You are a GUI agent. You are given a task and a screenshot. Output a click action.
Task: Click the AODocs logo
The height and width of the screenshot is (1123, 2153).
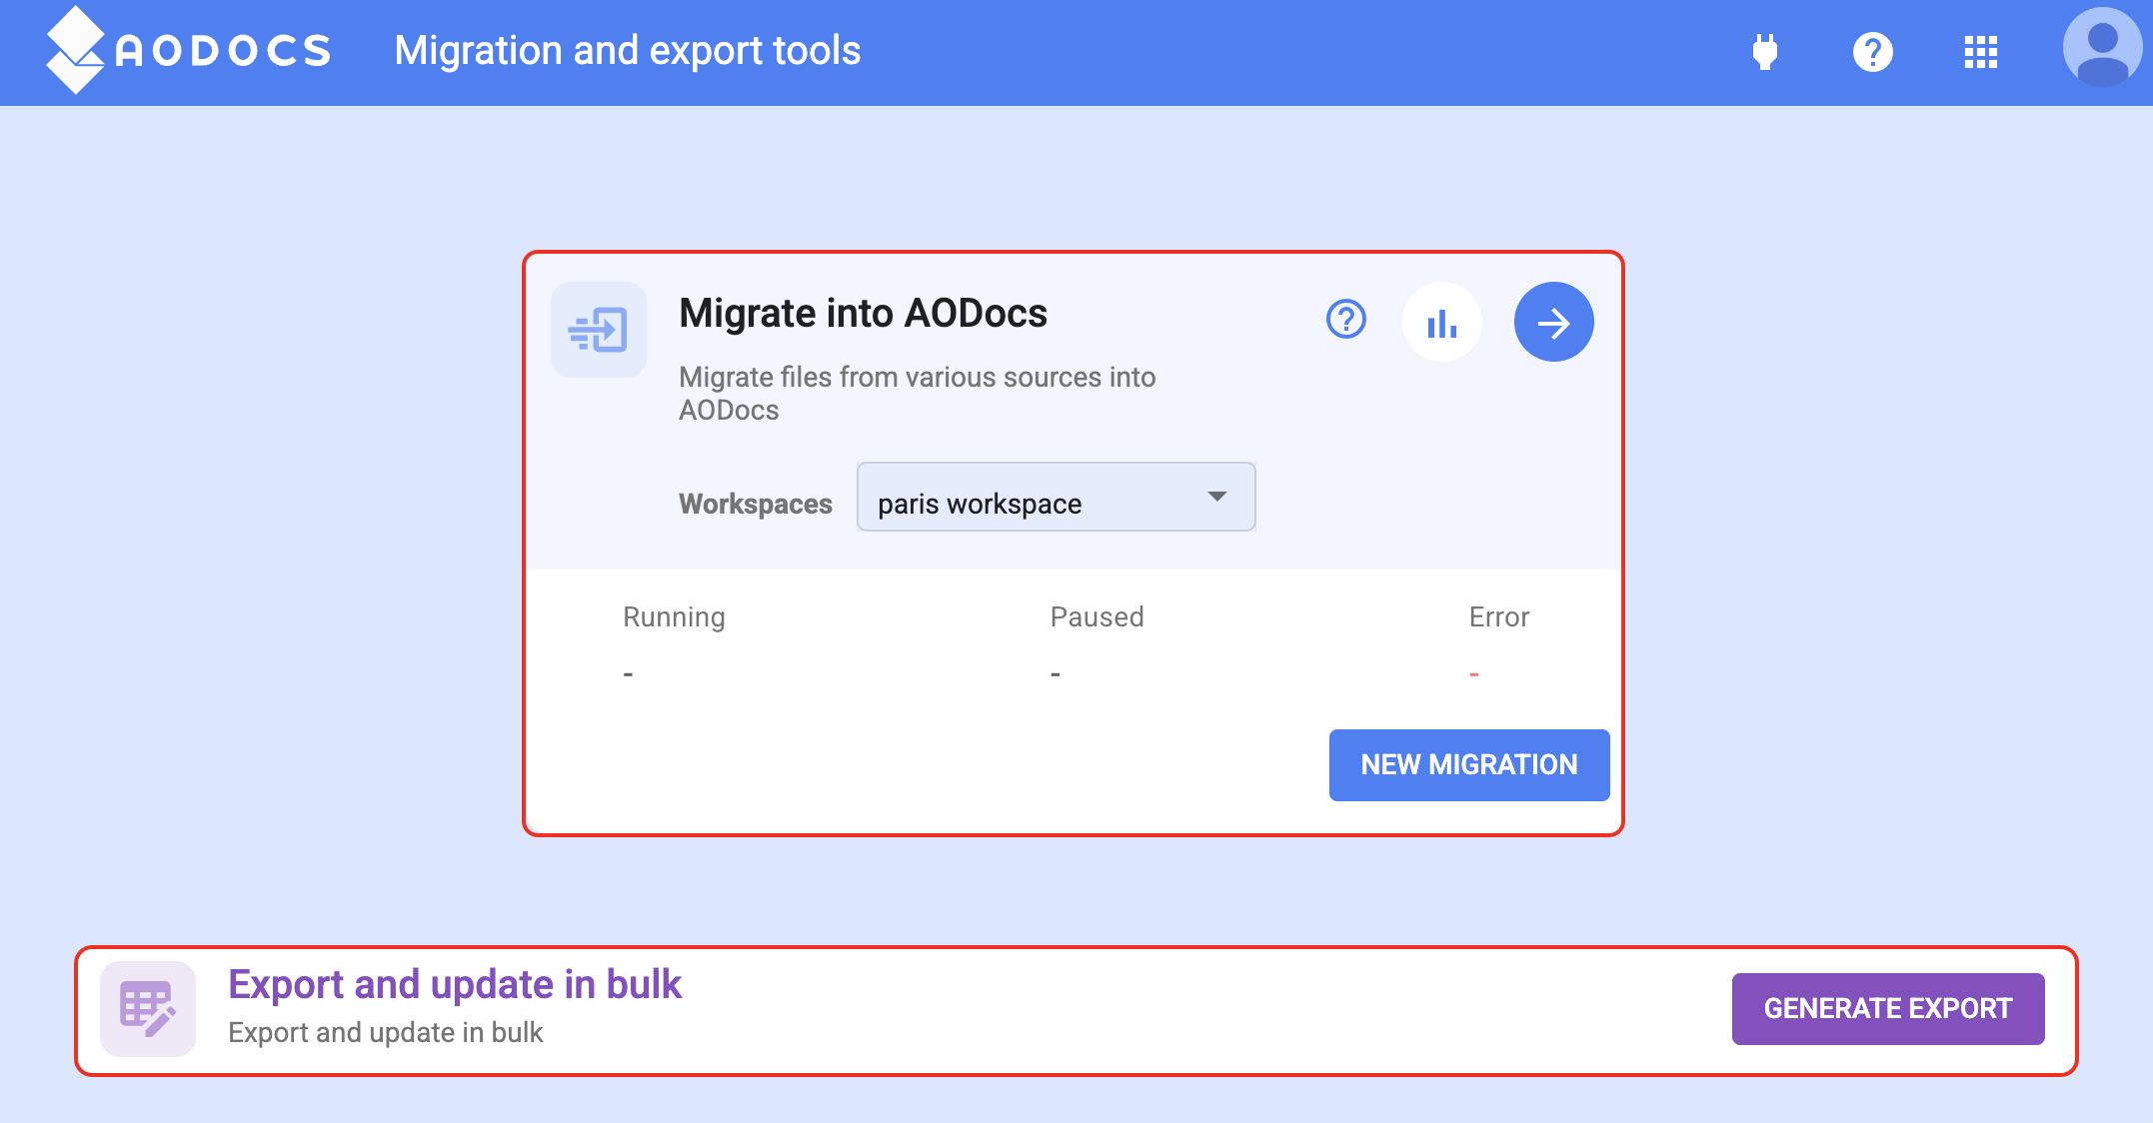[188, 50]
